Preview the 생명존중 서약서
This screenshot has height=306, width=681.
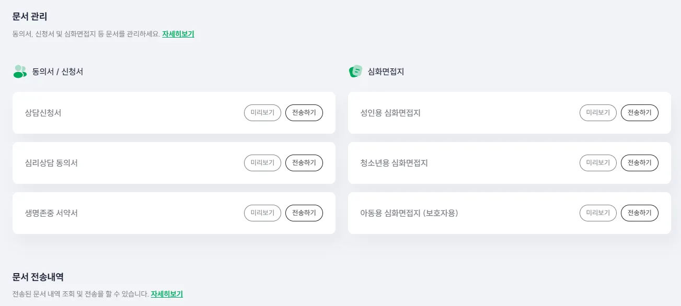pyautogui.click(x=262, y=213)
